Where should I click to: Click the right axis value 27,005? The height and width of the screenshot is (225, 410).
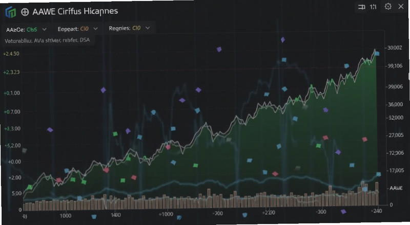[396, 135]
